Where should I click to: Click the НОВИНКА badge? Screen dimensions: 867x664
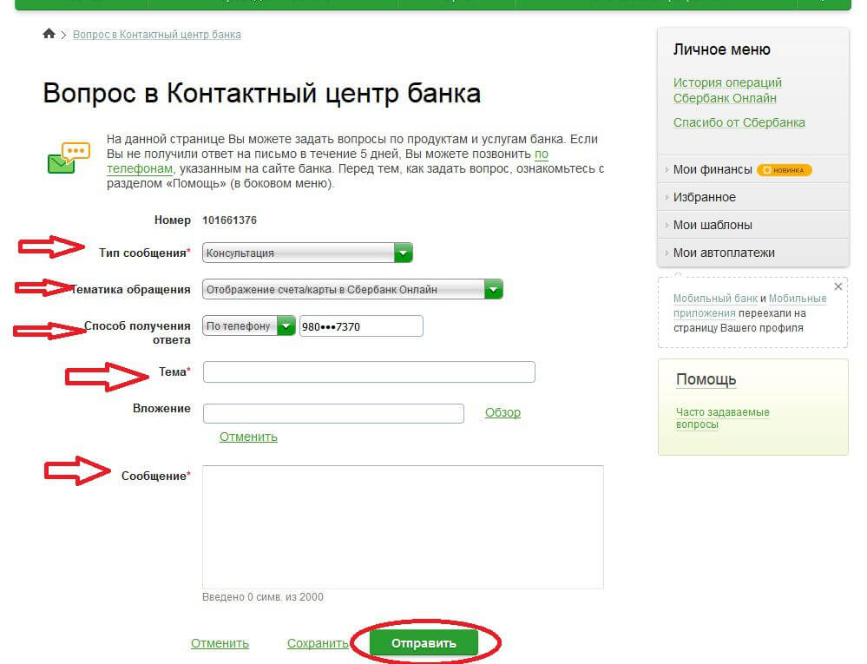click(784, 170)
